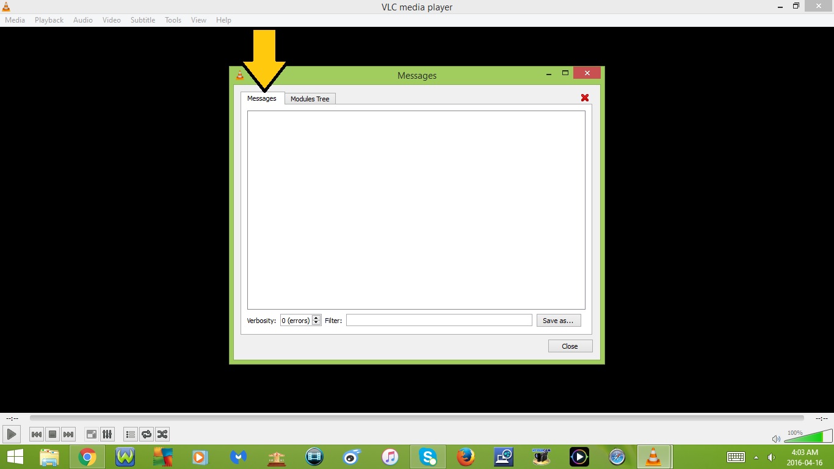The height and width of the screenshot is (469, 834).
Task: Click VLC taskbar icon
Action: [654, 457]
